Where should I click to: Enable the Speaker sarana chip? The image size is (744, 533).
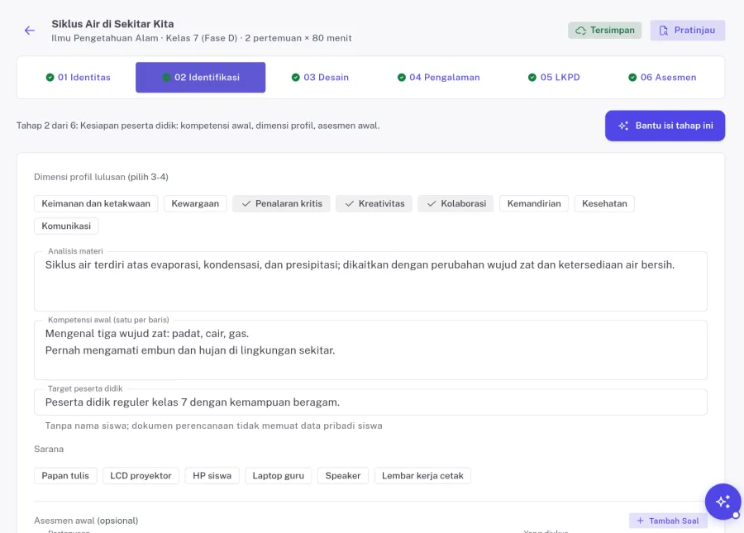(342, 476)
